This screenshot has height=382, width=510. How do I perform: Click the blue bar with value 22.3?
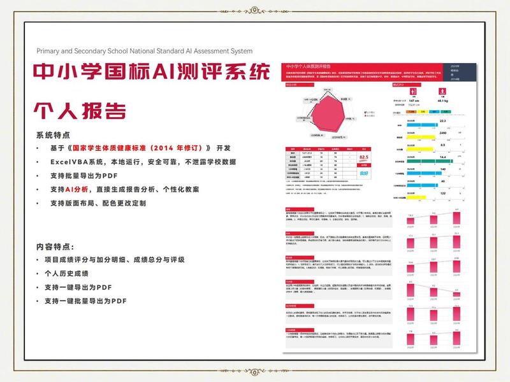point(422,125)
